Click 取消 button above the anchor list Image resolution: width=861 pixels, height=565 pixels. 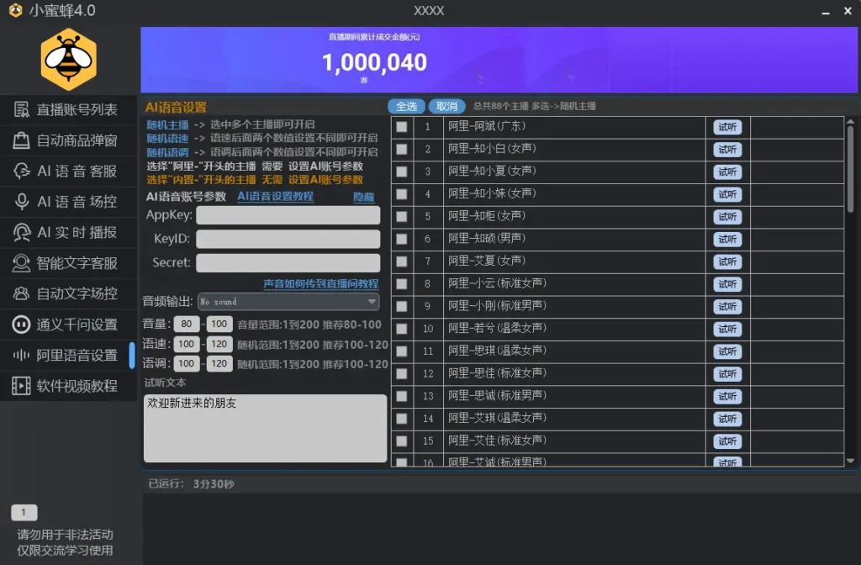pos(447,106)
